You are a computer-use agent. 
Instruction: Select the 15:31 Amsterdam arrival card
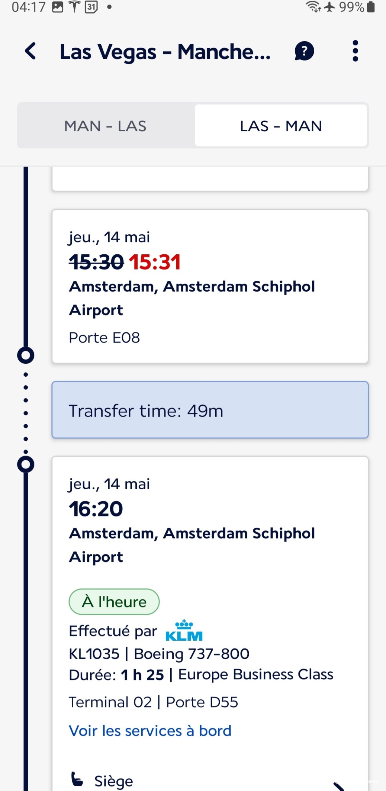pyautogui.click(x=210, y=286)
